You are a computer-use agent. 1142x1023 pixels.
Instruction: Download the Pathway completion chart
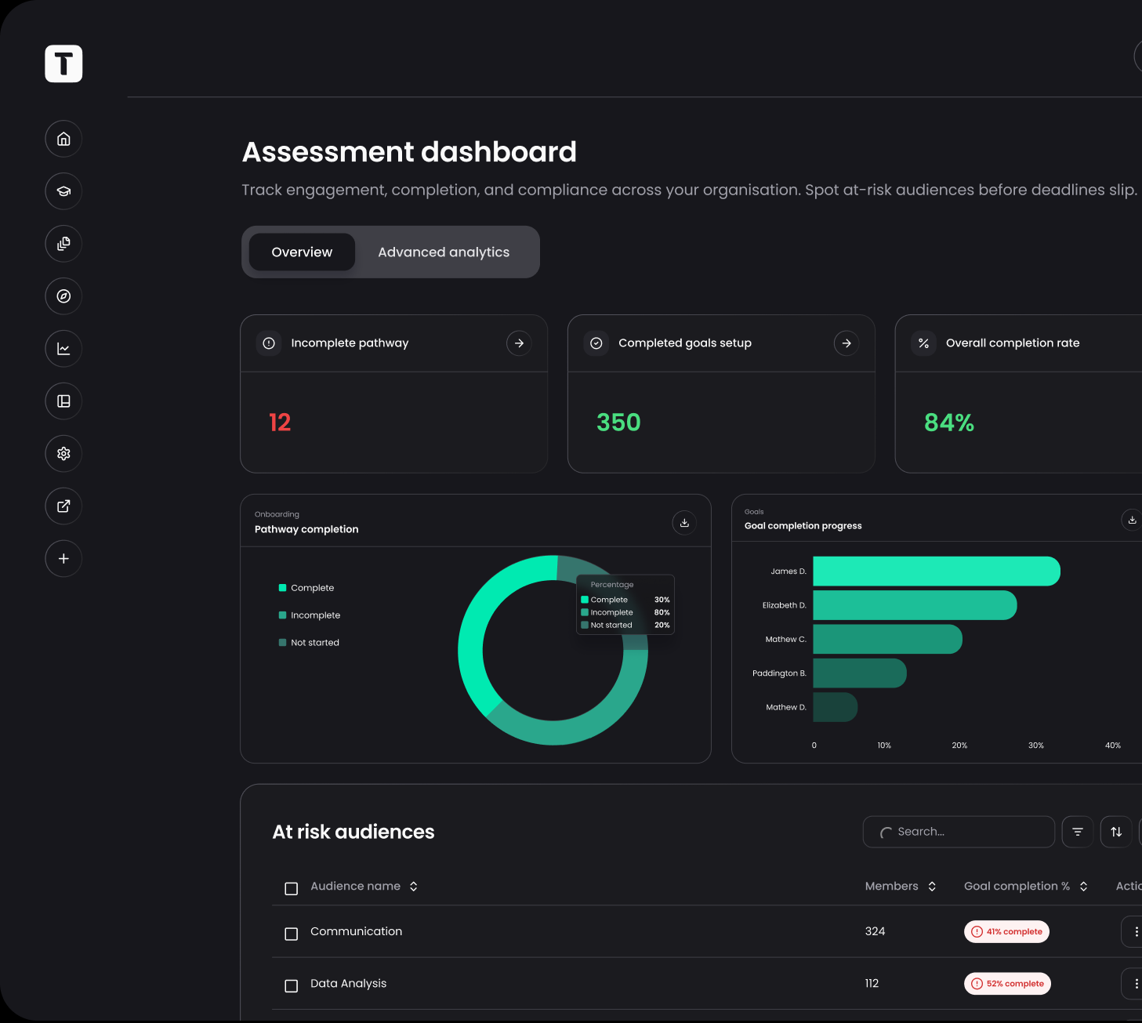684,523
